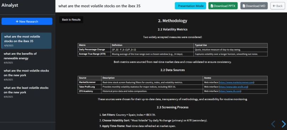This screenshot has height=130, width=287.
Task: Click Back to Results button
Action: click(71, 20)
